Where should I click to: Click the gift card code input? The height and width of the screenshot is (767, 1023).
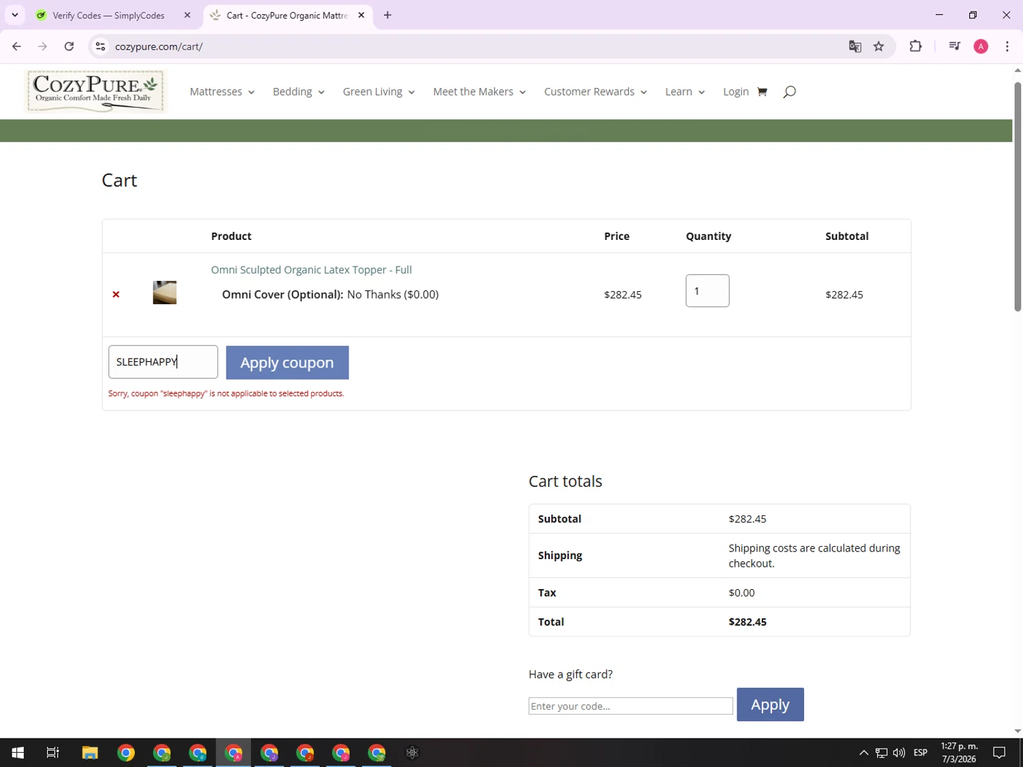coord(631,706)
